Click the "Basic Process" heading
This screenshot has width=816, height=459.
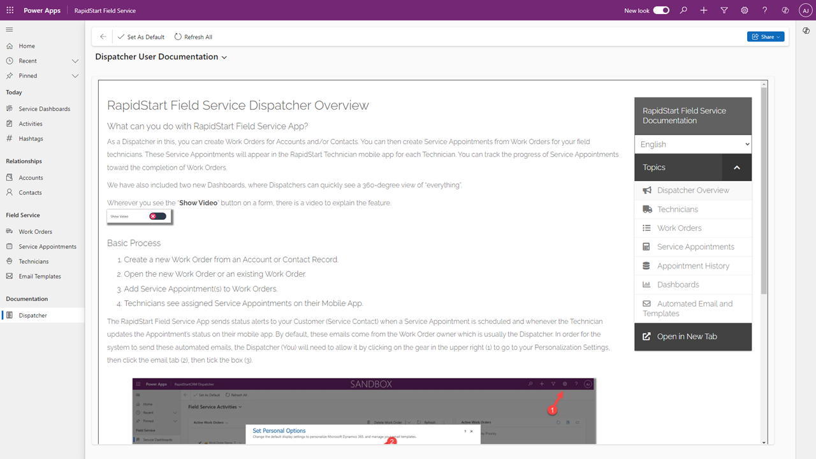134,243
